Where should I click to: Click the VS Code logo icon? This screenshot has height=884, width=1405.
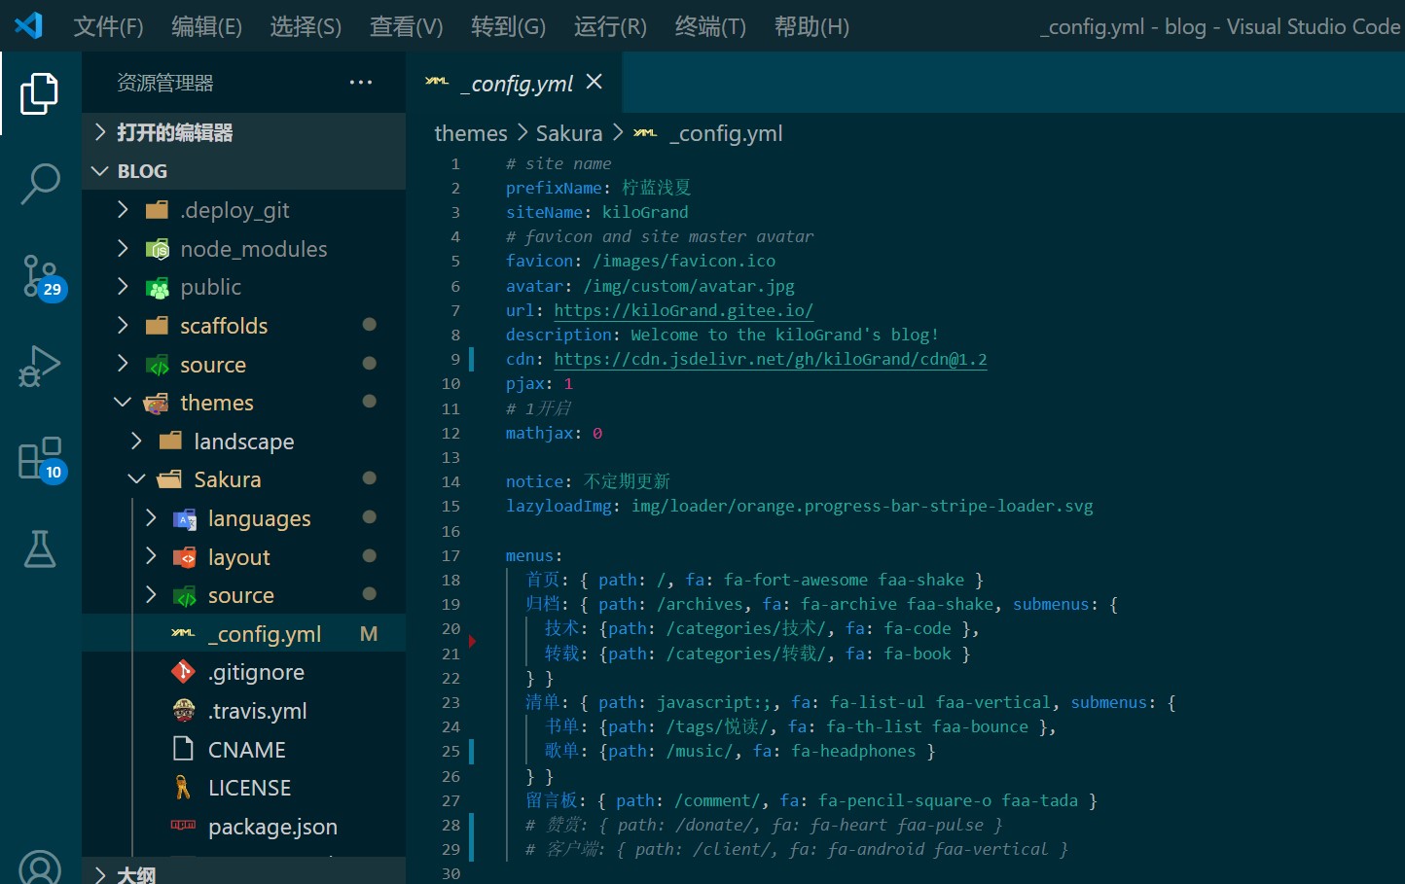pos(28,25)
